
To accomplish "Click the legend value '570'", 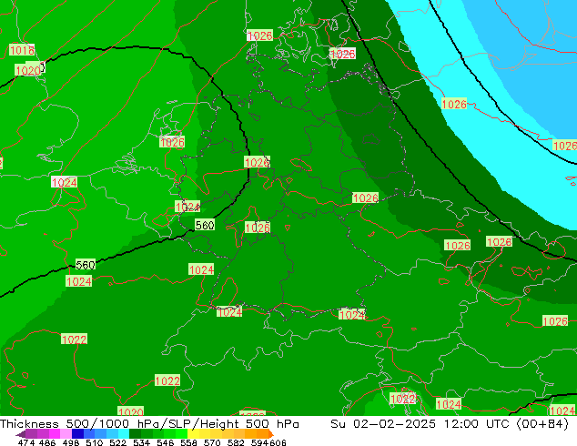I will pos(212,442).
